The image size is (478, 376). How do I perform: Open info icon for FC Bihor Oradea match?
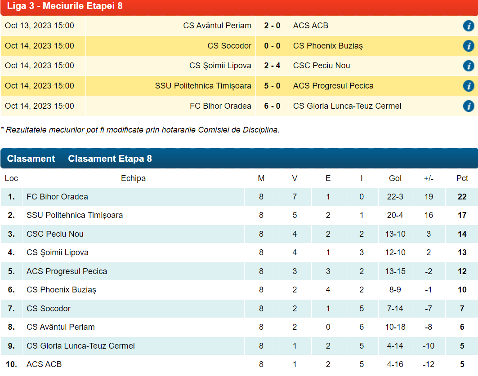tap(468, 106)
